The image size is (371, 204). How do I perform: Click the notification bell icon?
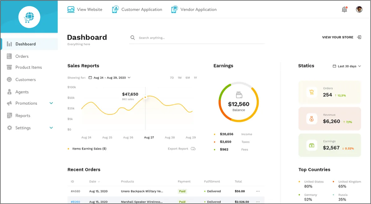click(344, 10)
